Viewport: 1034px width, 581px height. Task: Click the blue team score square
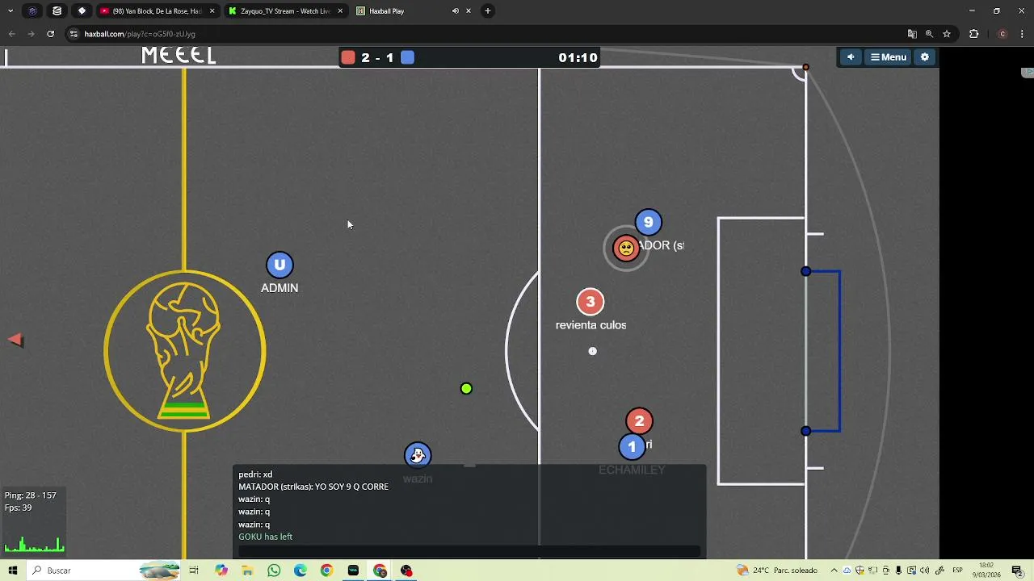[x=408, y=57]
